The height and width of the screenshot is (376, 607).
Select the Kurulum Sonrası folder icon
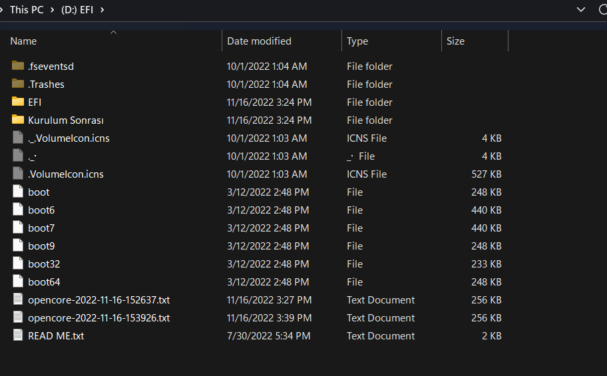[x=18, y=120]
